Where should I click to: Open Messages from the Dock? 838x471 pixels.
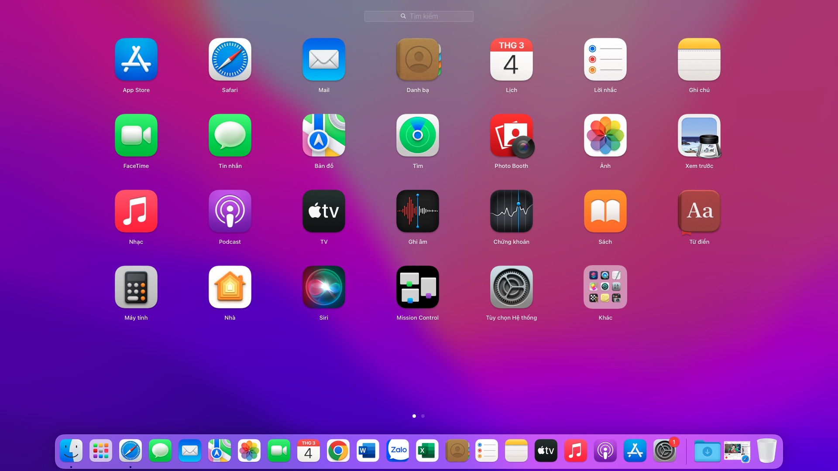click(160, 451)
